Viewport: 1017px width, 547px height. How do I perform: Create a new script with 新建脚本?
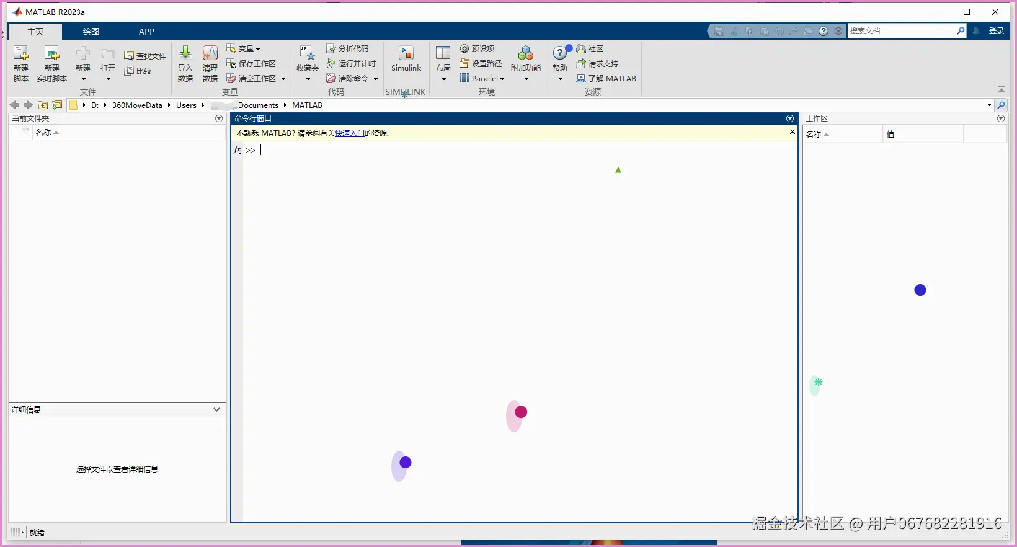(x=21, y=63)
